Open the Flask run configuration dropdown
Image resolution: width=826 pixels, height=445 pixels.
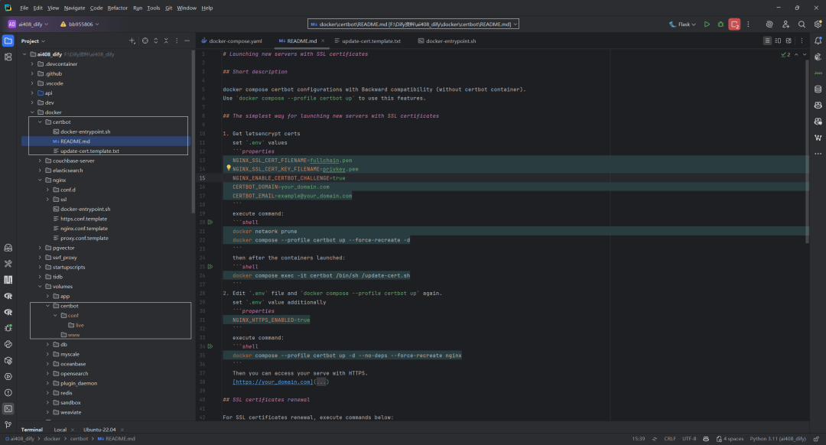coord(682,24)
